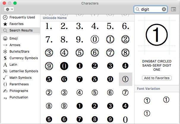Click the search field containing 'digit'
180x124 pixels.
[x=151, y=9]
